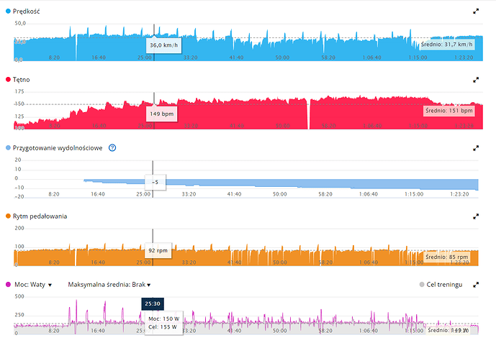
Task: Click the Moc: 150 W tooltip value
Action: pyautogui.click(x=164, y=319)
